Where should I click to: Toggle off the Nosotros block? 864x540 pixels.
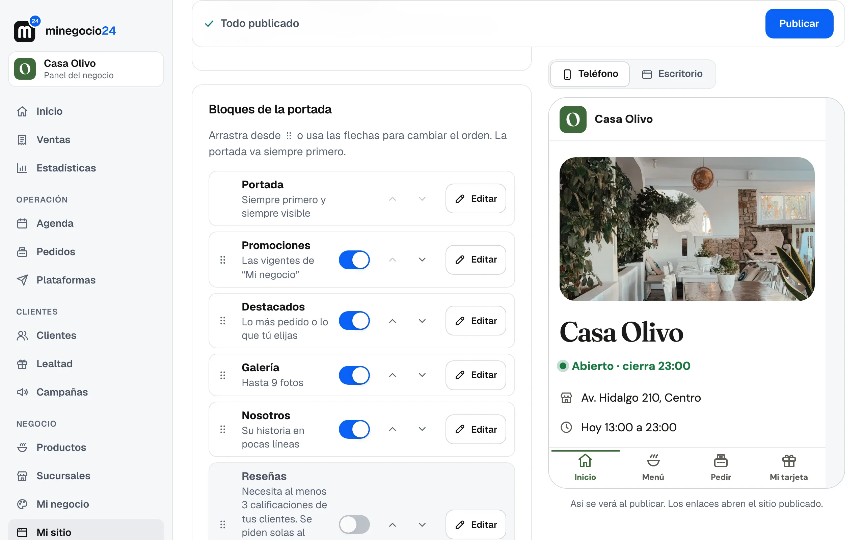[354, 429]
